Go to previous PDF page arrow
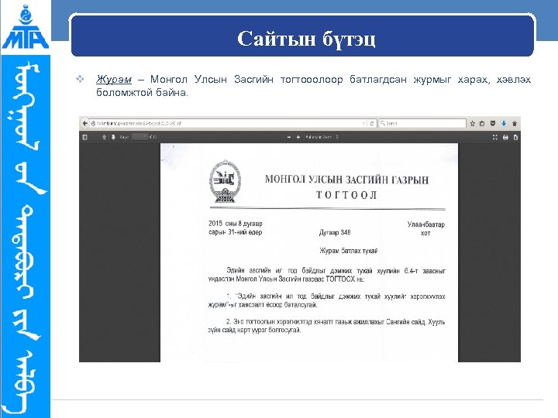558x418 pixels. [105, 137]
